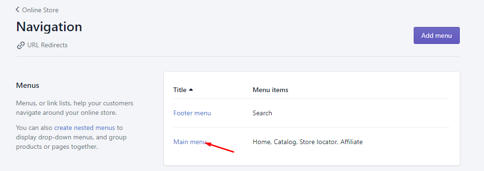Click the Menus section heading
The height and width of the screenshot is (171, 484).
[x=28, y=85]
